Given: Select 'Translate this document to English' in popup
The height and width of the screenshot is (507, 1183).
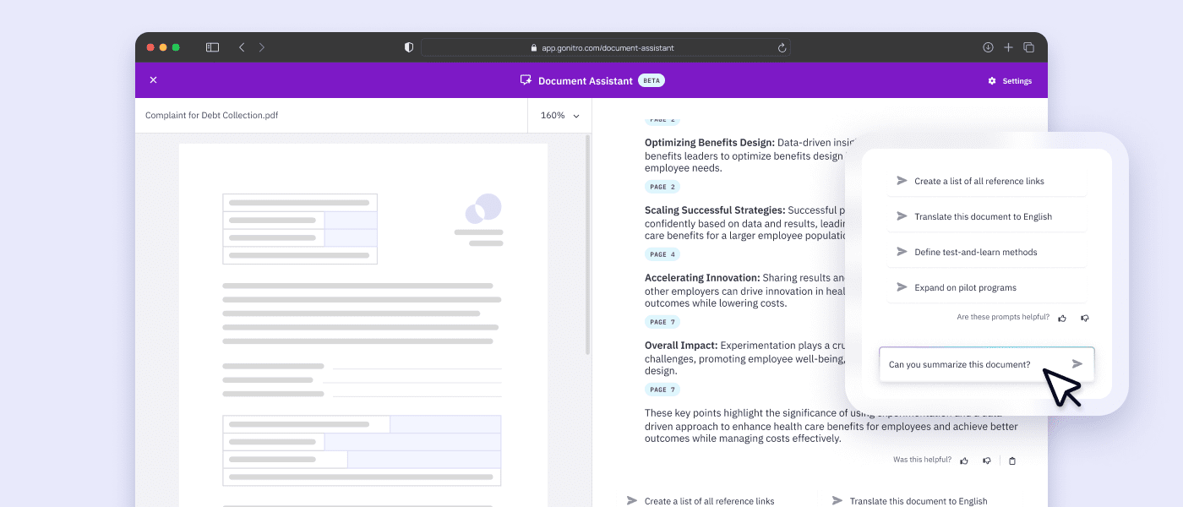Looking at the screenshot, I should [983, 216].
